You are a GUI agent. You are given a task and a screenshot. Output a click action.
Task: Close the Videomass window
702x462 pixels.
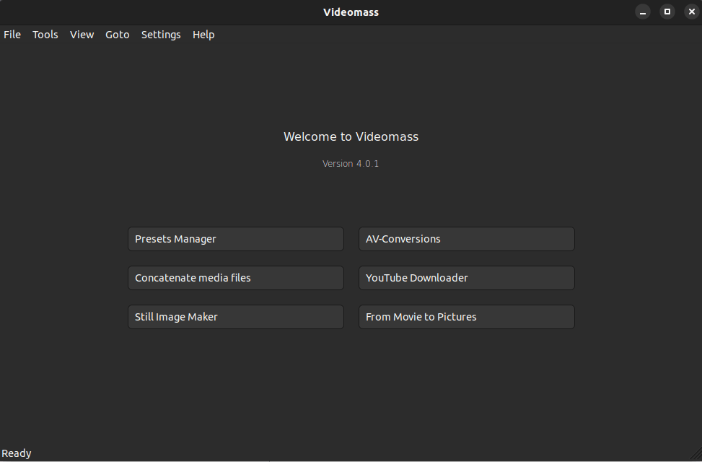(691, 12)
